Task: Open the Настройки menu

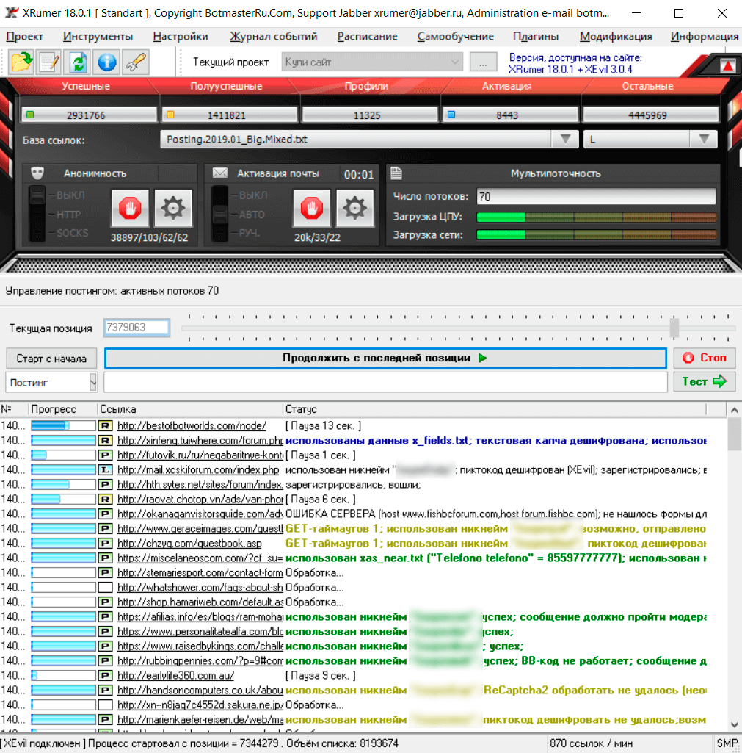Action: (181, 37)
